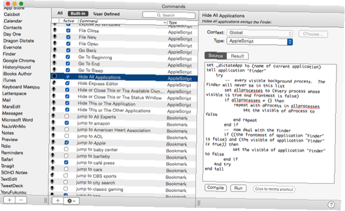345x211 pixels.
Task: Select Microsoft Word in the sidebar
Action: 17,120
